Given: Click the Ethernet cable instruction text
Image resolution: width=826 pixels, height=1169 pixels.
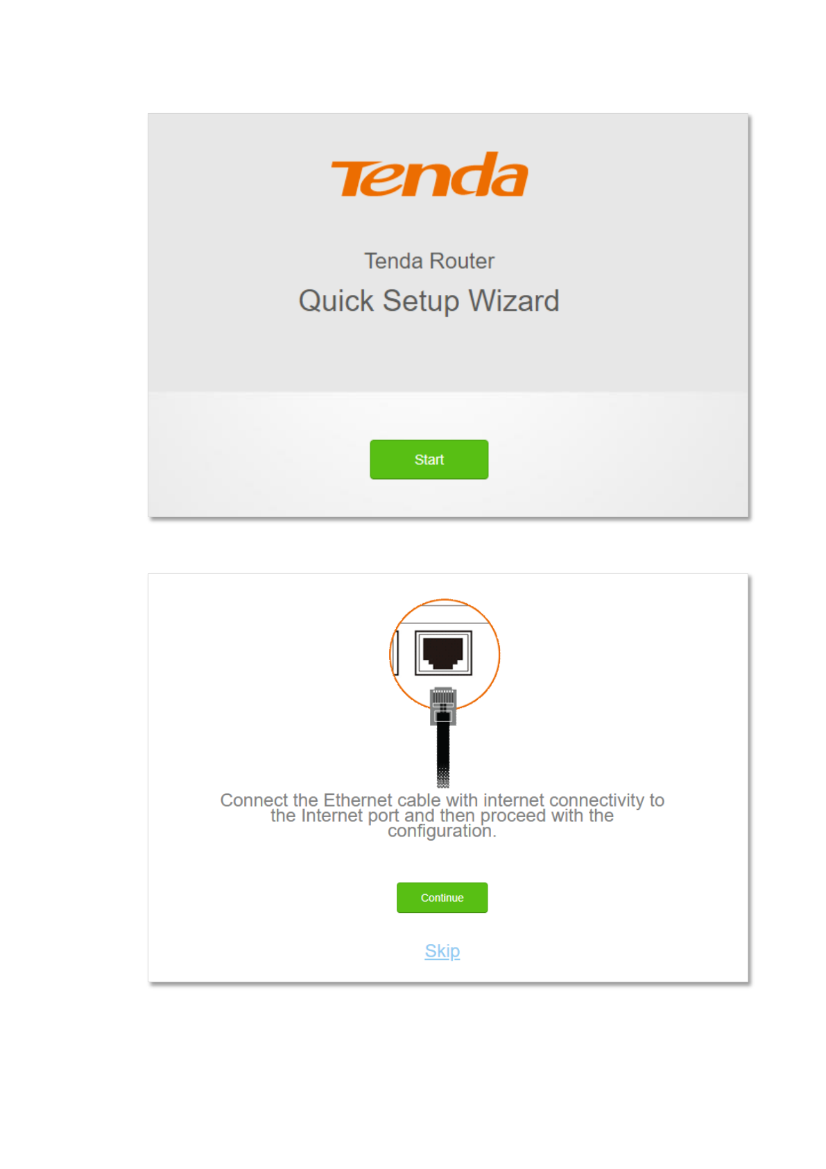Looking at the screenshot, I should click(x=442, y=816).
